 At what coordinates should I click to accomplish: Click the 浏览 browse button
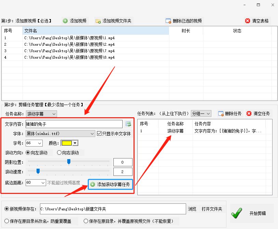[192, 210]
